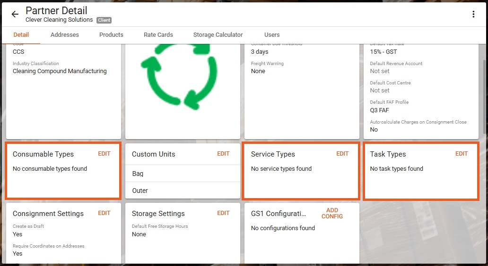Open the Products tab
The image size is (488, 266).
pos(111,35)
